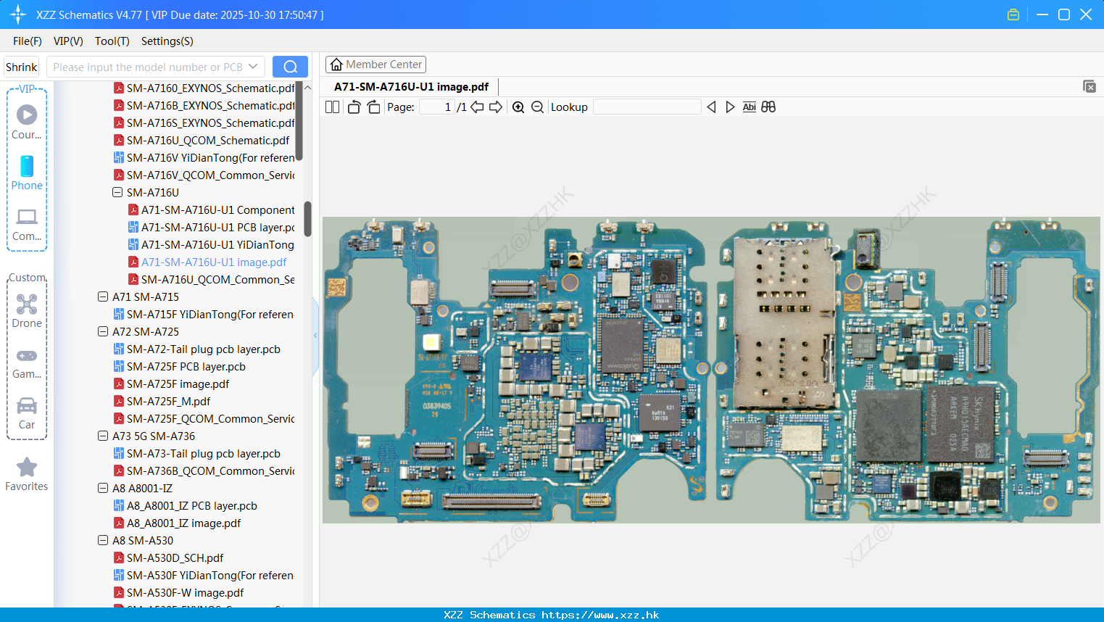The height and width of the screenshot is (622, 1104).
Task: Jump to next lookup result
Action: click(730, 107)
